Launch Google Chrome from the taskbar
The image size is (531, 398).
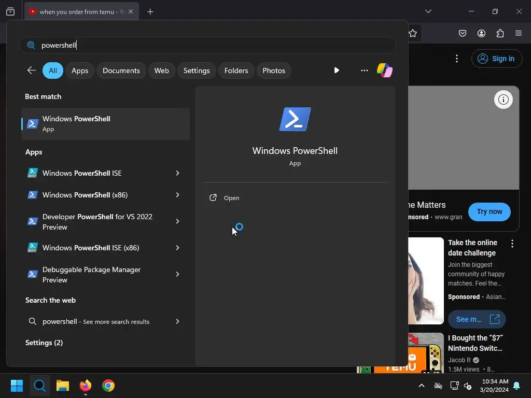point(108,386)
